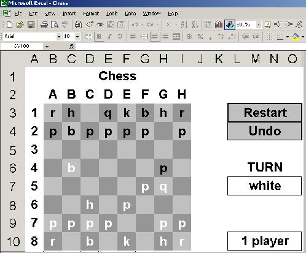Image resolution: width=306 pixels, height=253 pixels.
Task: Apply Percent style icon
Action: (200, 37)
